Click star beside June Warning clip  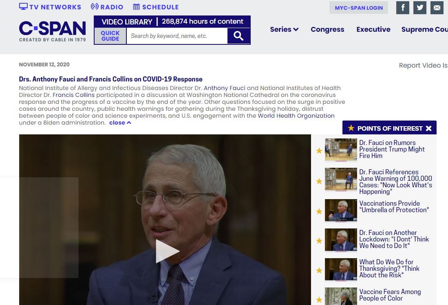point(319,181)
